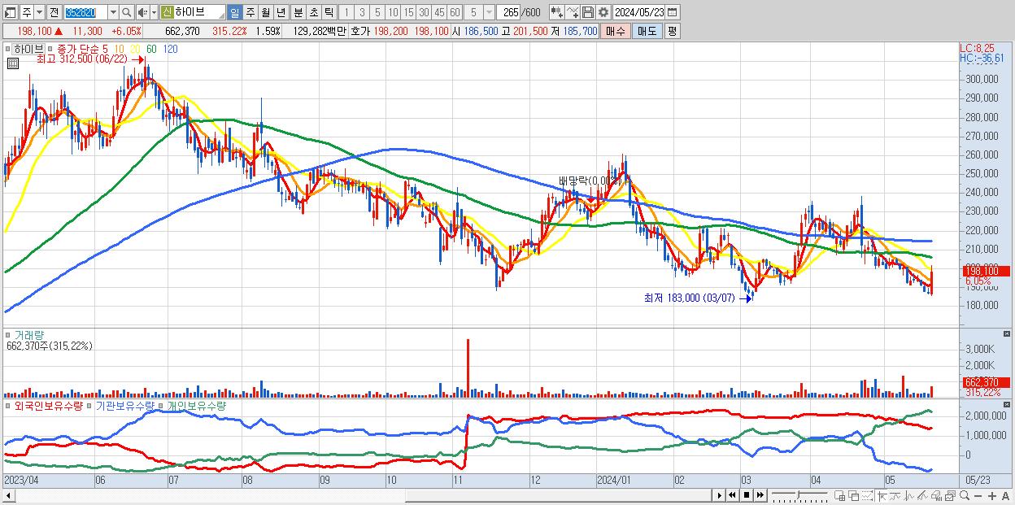Open chart settings gear icon
The image size is (1015, 505).
(x=603, y=12)
